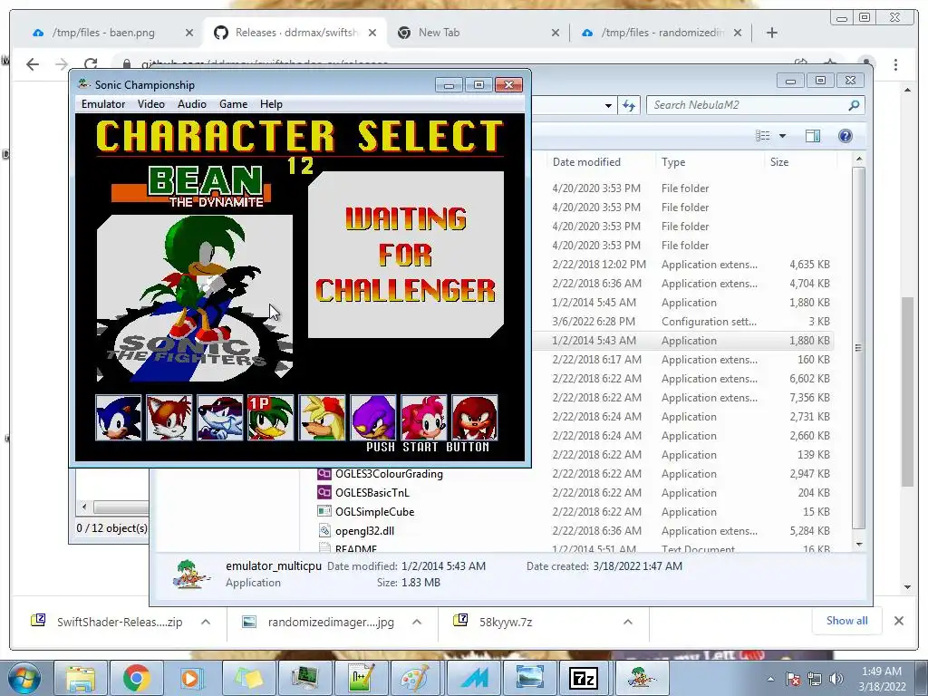This screenshot has width=928, height=696.
Task: Open the SwiftShader-Releas....zip download
Action: [120, 622]
